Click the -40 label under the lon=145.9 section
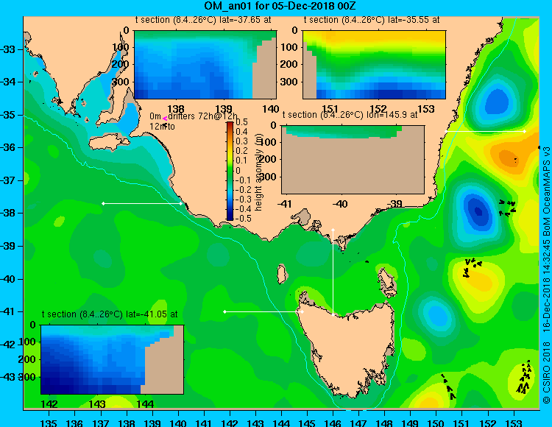The image size is (552, 427). [340, 204]
